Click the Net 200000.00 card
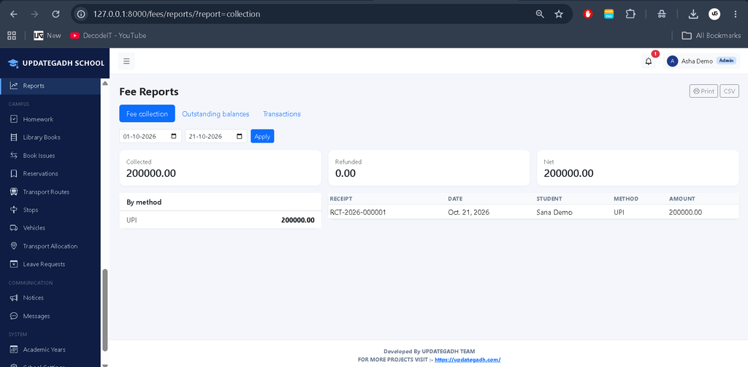Image resolution: width=748 pixels, height=367 pixels. click(x=638, y=168)
